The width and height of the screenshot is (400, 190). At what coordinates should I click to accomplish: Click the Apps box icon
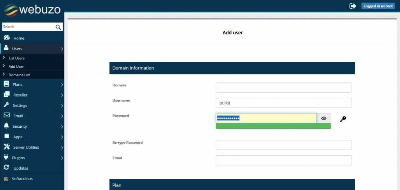pyautogui.click(x=7, y=136)
